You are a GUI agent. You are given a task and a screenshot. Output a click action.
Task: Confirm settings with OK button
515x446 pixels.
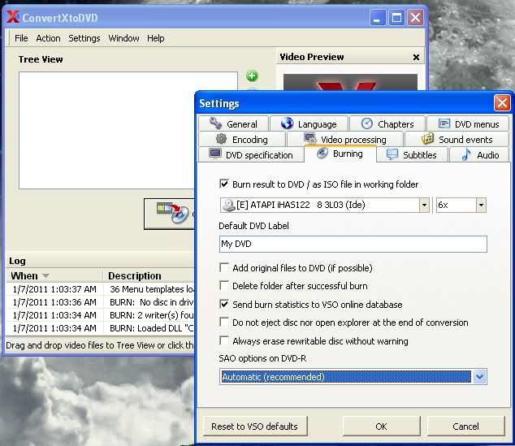click(381, 427)
